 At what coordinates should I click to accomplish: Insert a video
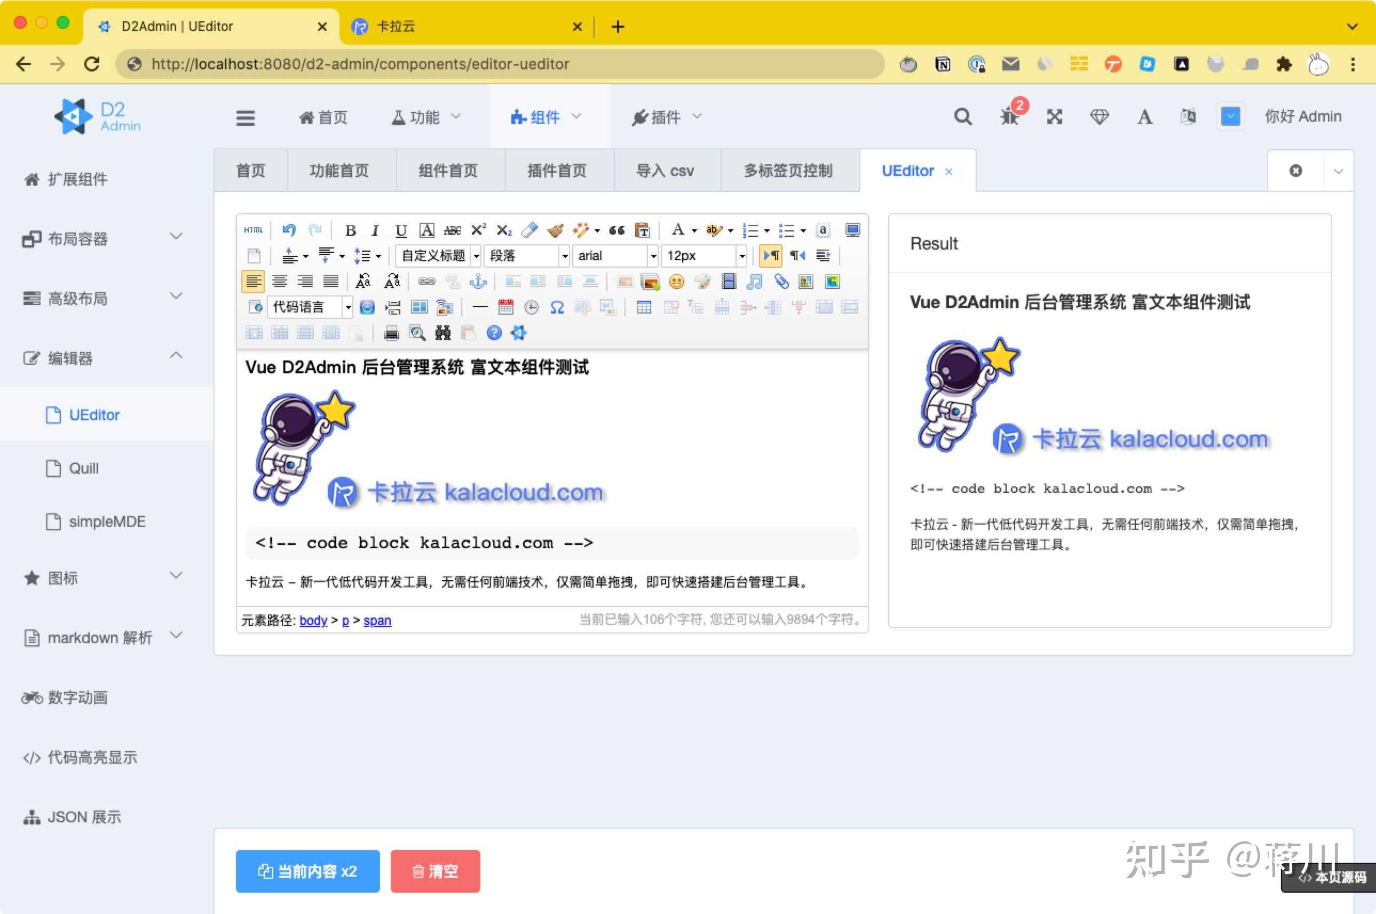click(728, 282)
